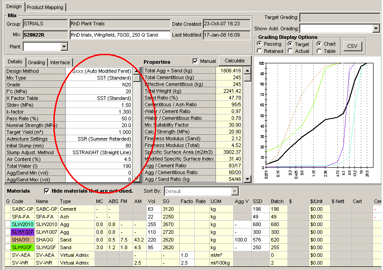The height and width of the screenshot is (270, 383).
Task: Choose the Table display option
Action: click(320, 51)
